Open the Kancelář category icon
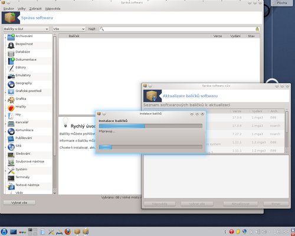The width and height of the screenshot is (295, 236). tap(11, 123)
